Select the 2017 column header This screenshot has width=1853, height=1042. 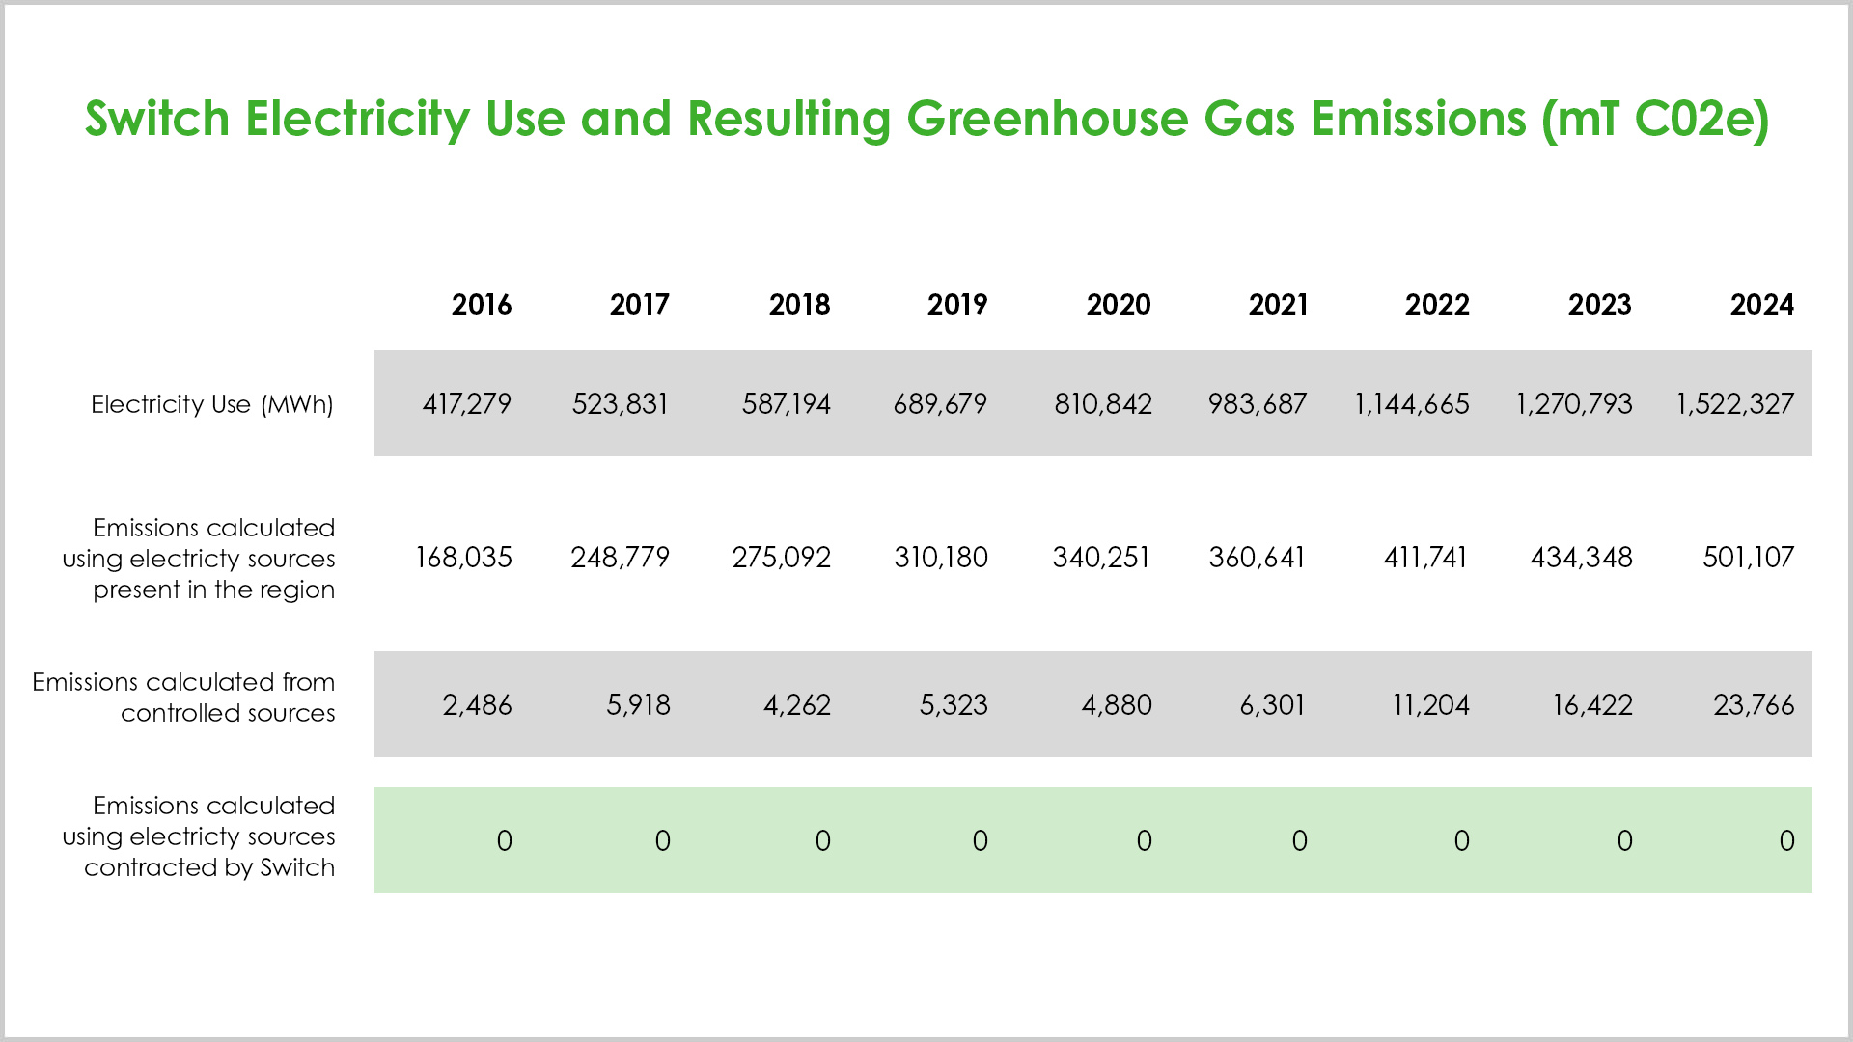point(640,305)
